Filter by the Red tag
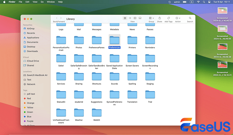 point(29,98)
